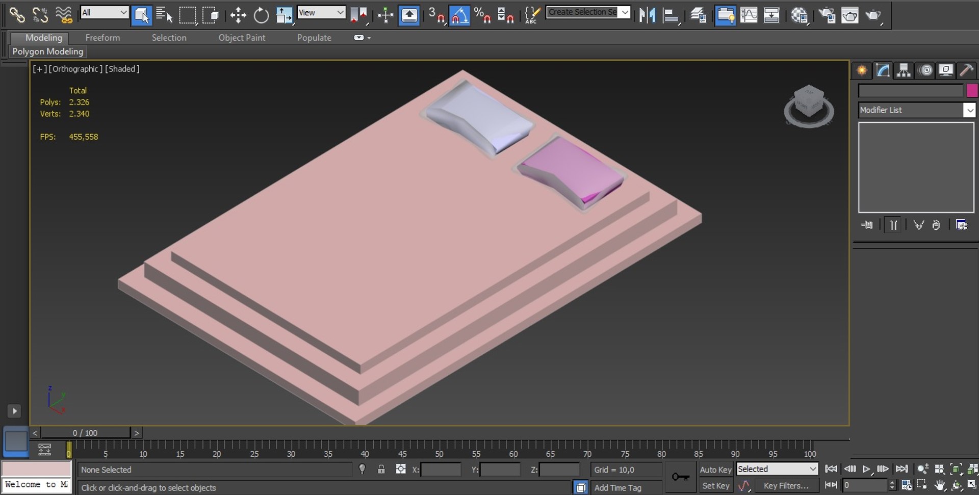This screenshot has height=495, width=979.
Task: Toggle Show end result button
Action: (x=893, y=225)
